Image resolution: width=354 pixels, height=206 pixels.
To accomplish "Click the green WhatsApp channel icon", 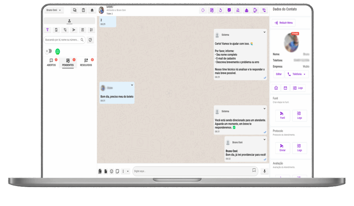I will click(57, 51).
